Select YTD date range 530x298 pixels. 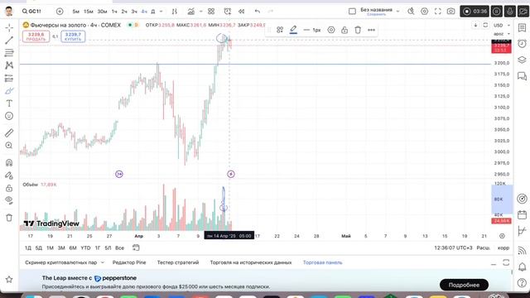click(85, 248)
